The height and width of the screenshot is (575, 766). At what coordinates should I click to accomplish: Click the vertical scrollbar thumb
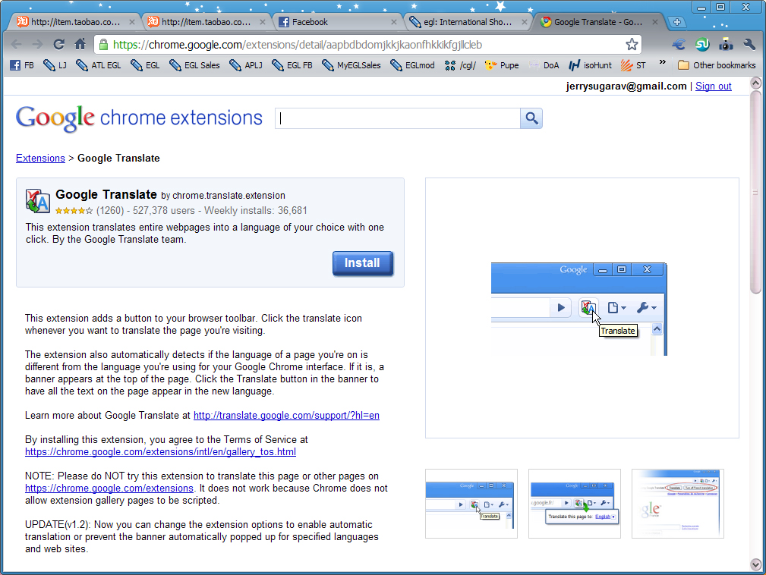pos(755,191)
